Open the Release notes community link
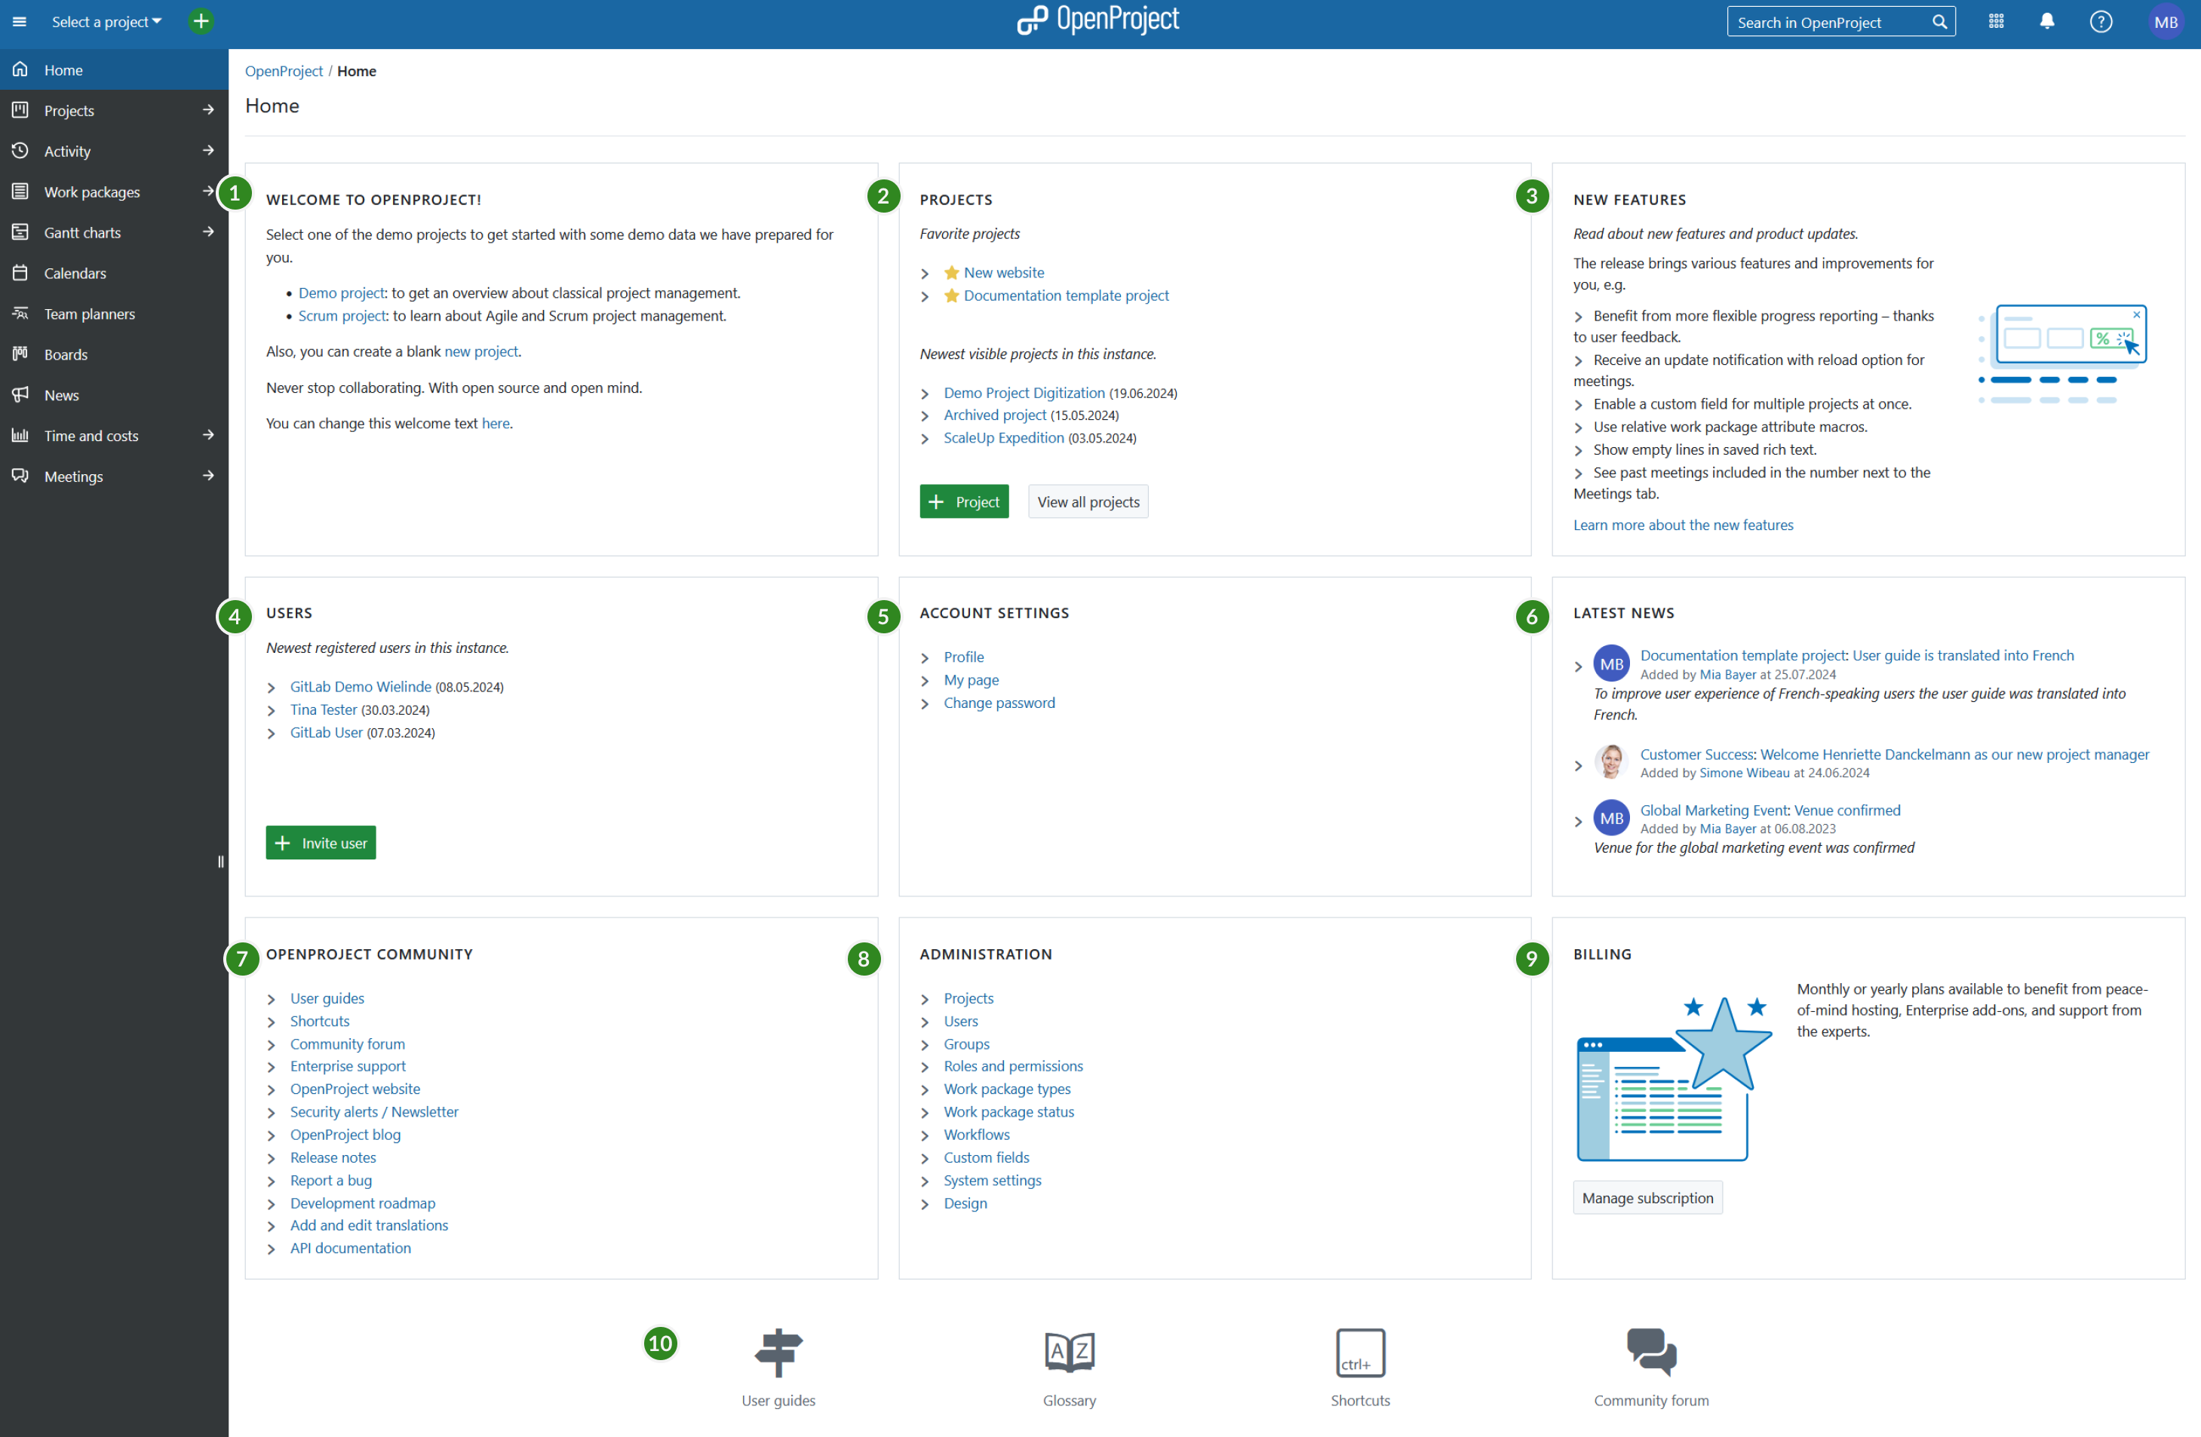 click(x=333, y=1158)
